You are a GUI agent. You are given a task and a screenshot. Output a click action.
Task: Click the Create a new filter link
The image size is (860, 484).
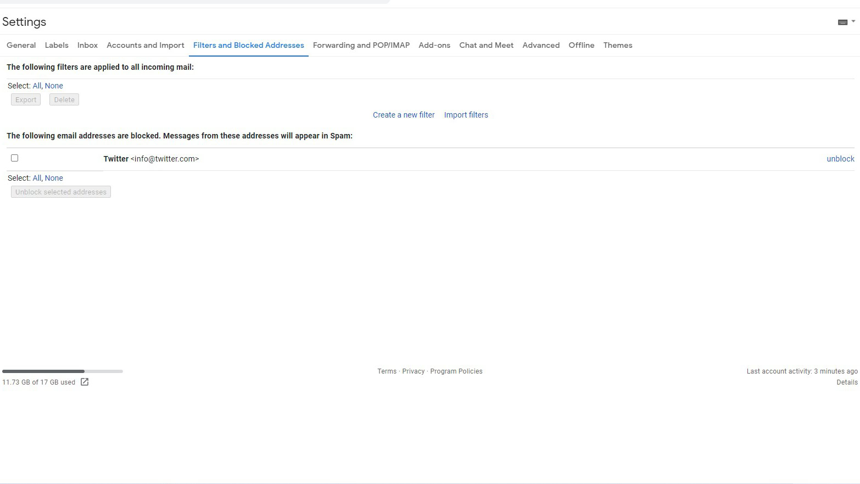pyautogui.click(x=404, y=115)
